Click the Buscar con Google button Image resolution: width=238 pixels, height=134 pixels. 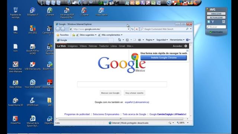[x=110, y=93]
